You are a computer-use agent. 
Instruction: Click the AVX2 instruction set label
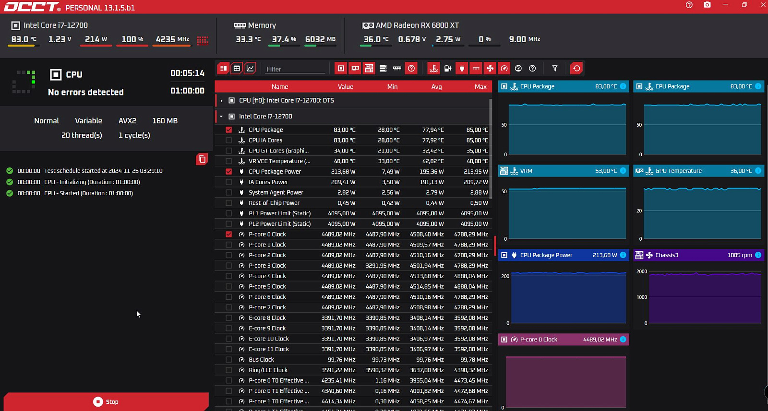click(127, 121)
